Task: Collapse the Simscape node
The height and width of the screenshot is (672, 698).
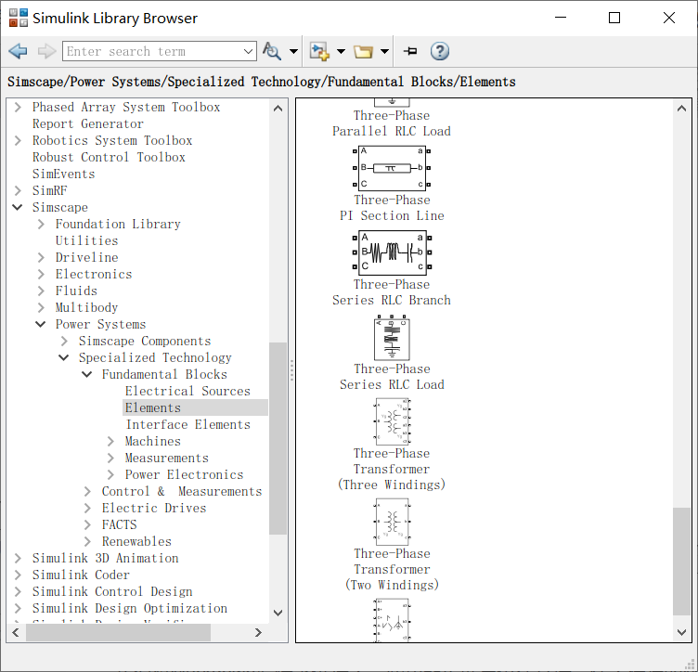Action: pyautogui.click(x=18, y=207)
